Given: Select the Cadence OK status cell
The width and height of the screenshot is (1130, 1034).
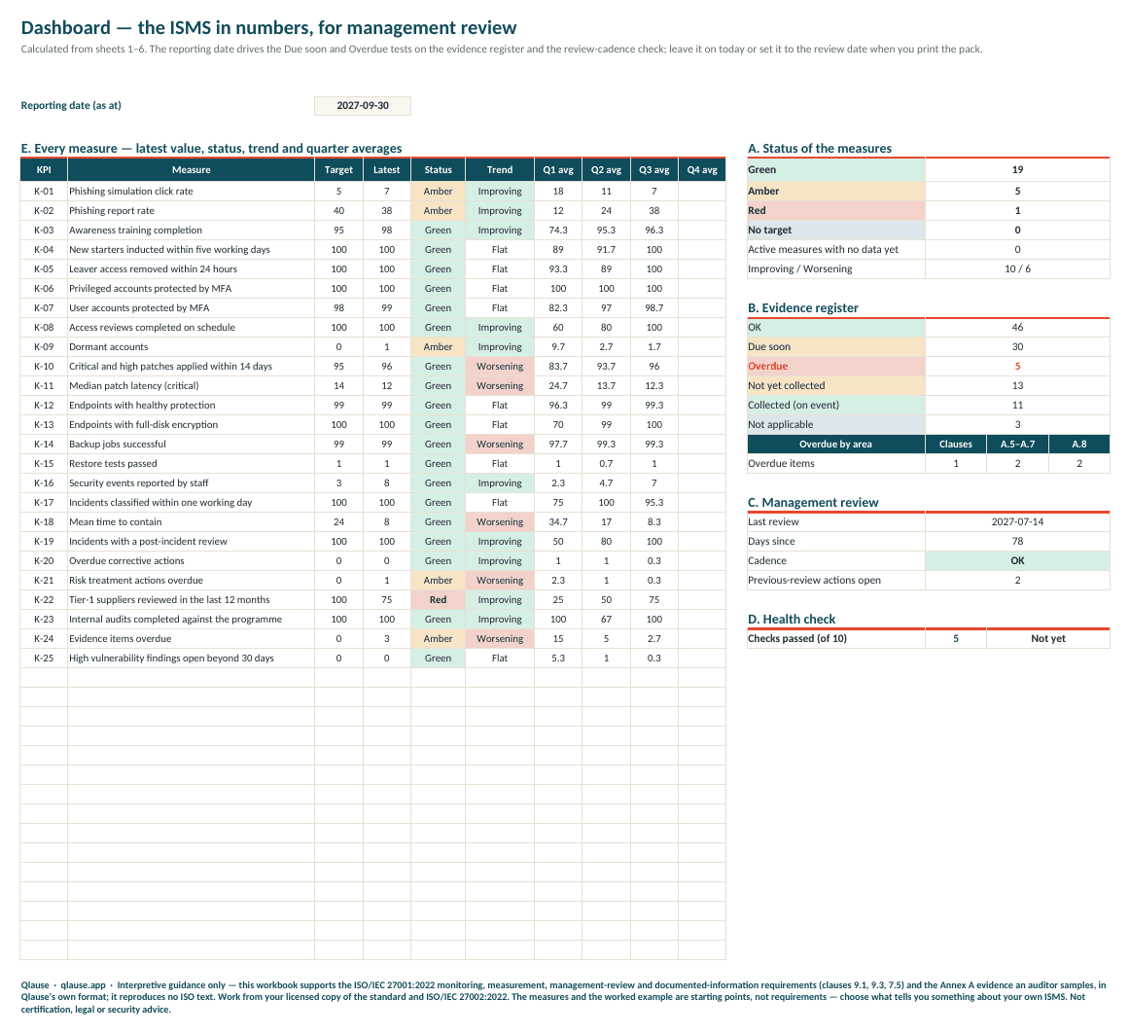Looking at the screenshot, I should [x=1017, y=561].
